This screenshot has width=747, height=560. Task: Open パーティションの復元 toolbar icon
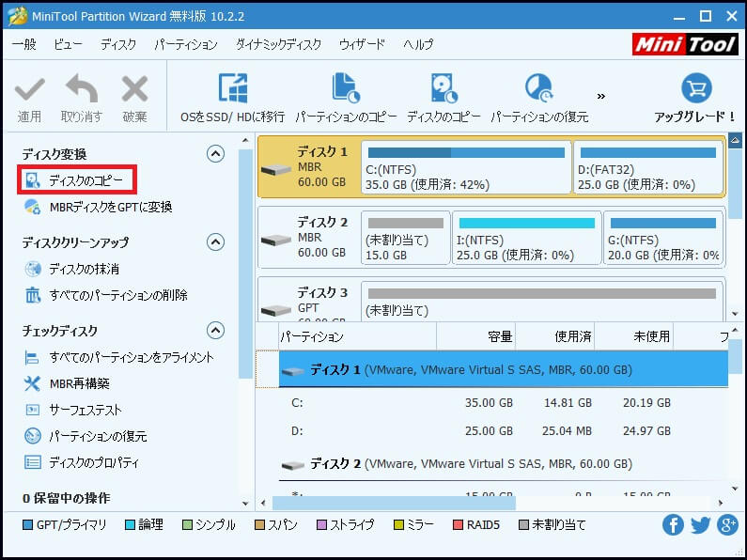[x=539, y=88]
